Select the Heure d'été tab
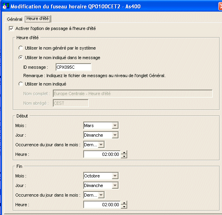222x215 pixels. pos(38,19)
